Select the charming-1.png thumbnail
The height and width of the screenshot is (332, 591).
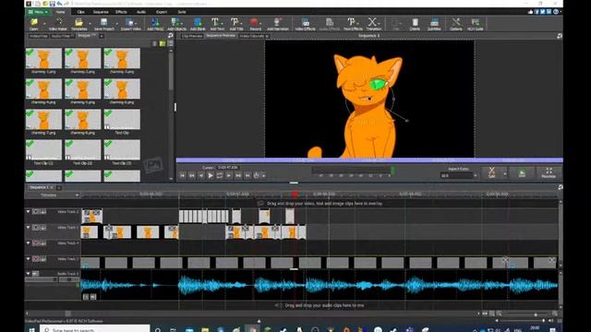click(43, 61)
